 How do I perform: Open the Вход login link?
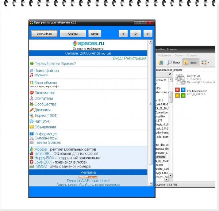click(x=117, y=58)
